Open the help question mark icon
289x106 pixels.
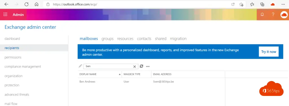point(273,15)
